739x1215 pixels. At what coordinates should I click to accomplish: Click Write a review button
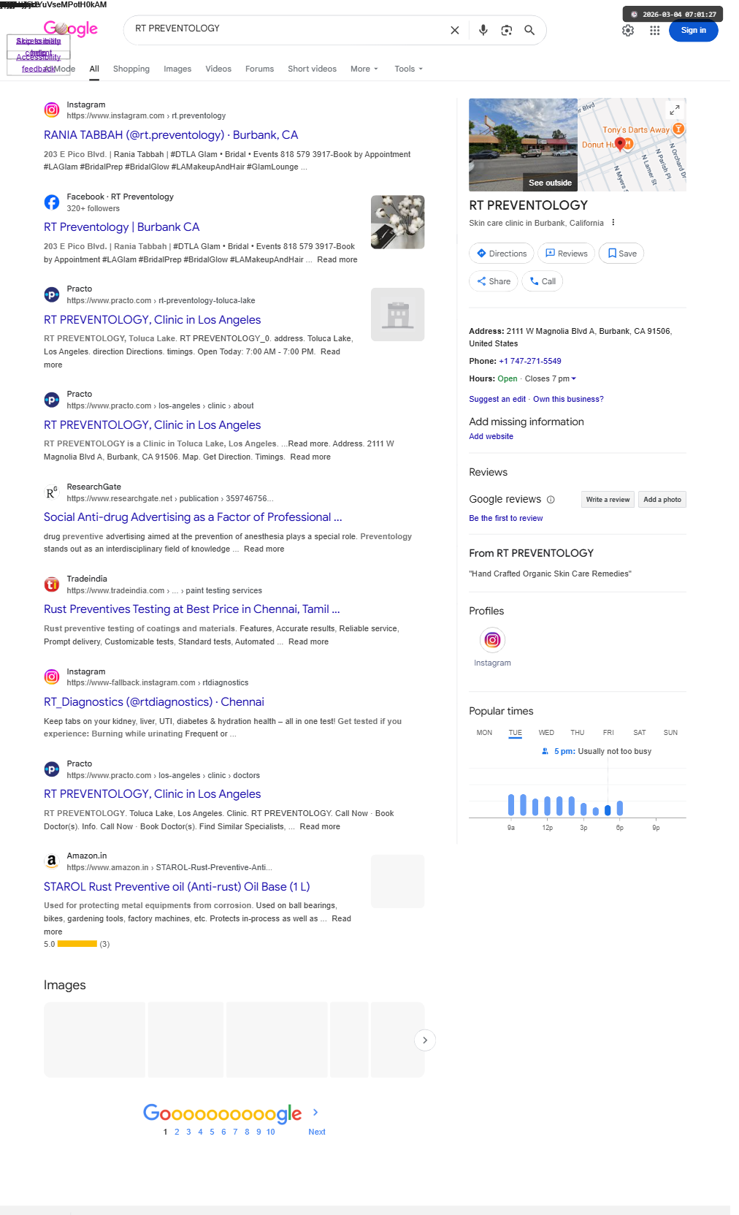click(x=608, y=500)
